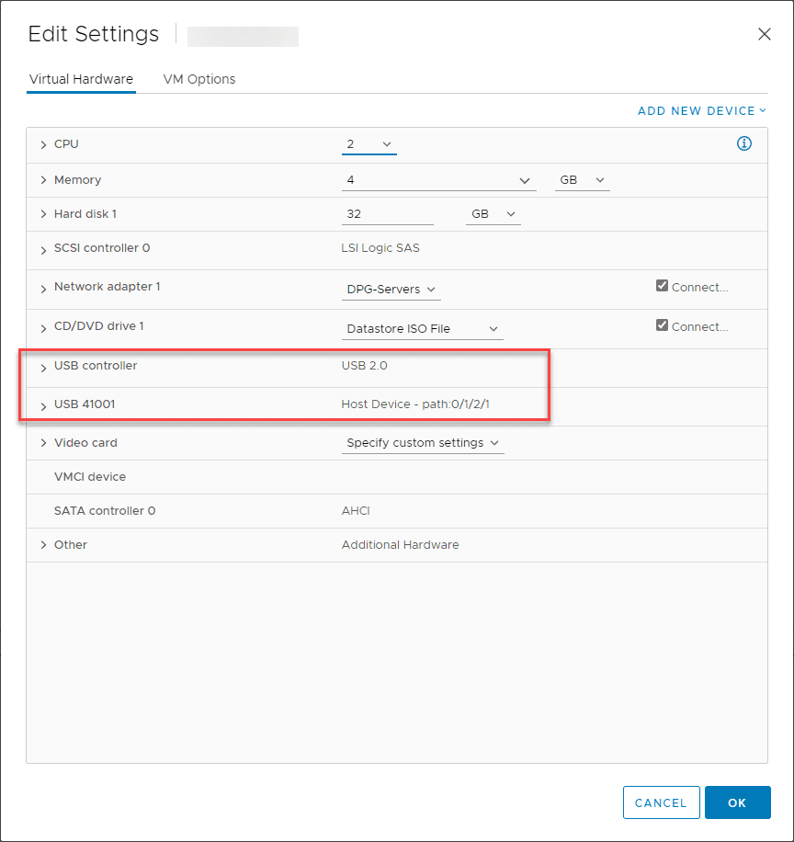Open the Video card settings dropdown
The height and width of the screenshot is (842, 794).
pyautogui.click(x=423, y=443)
